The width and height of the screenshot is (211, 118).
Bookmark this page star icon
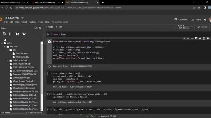(199, 8)
